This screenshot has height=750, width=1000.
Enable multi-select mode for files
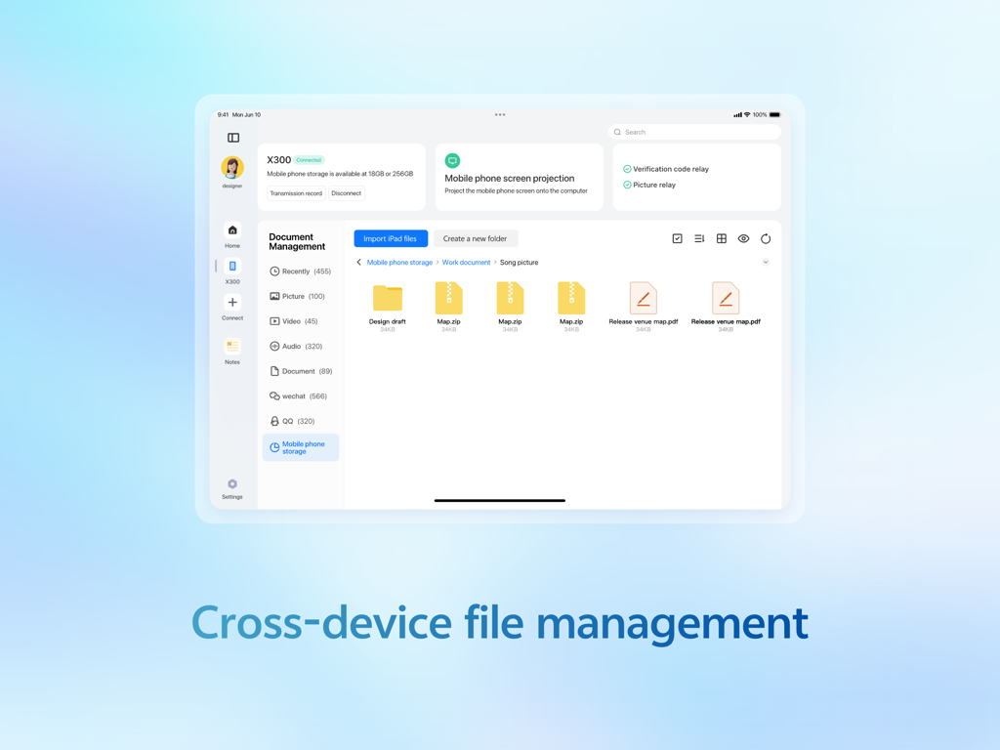click(x=677, y=237)
